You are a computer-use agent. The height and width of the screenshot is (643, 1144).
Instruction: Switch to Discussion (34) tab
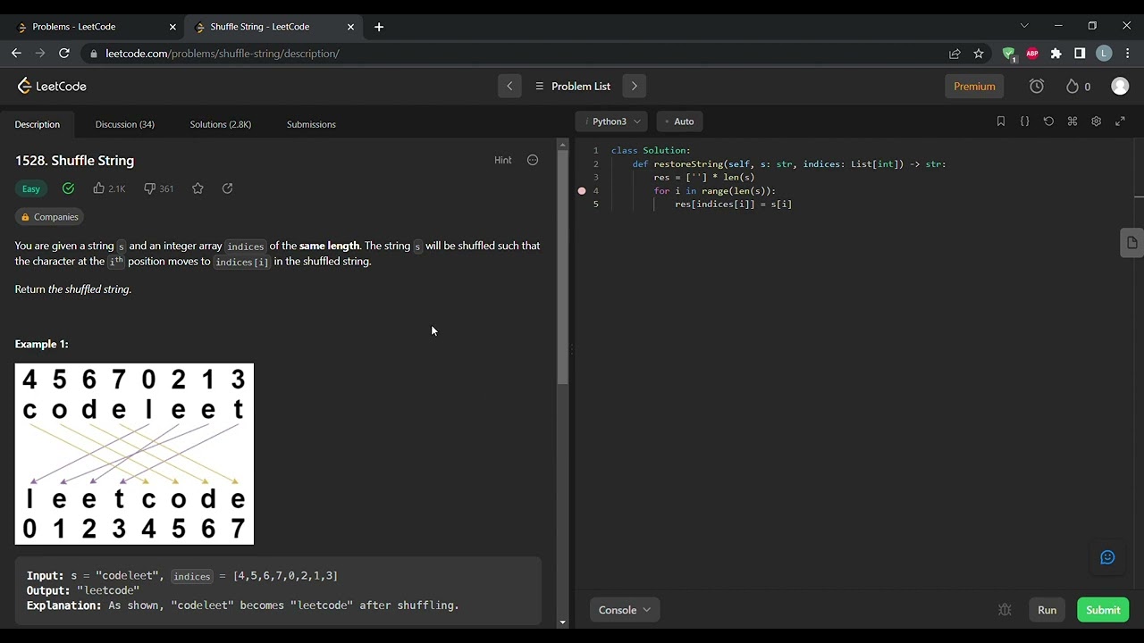[125, 124]
